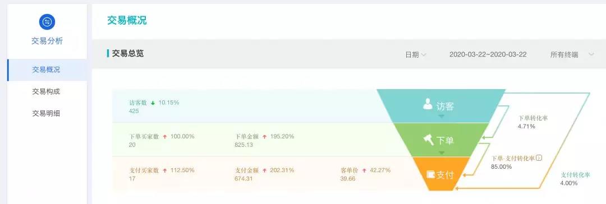
Task: Click the 支付转化率 label
Action: [x=576, y=175]
